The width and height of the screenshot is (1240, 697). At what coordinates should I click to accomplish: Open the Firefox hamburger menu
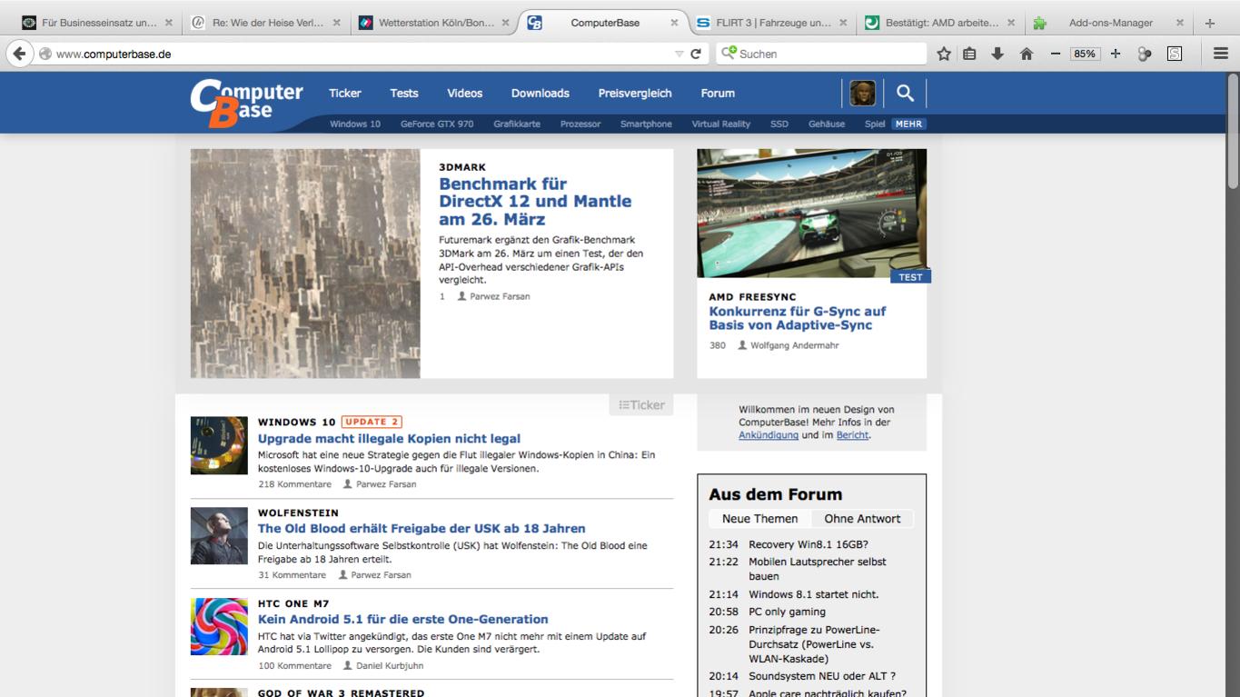[1221, 54]
